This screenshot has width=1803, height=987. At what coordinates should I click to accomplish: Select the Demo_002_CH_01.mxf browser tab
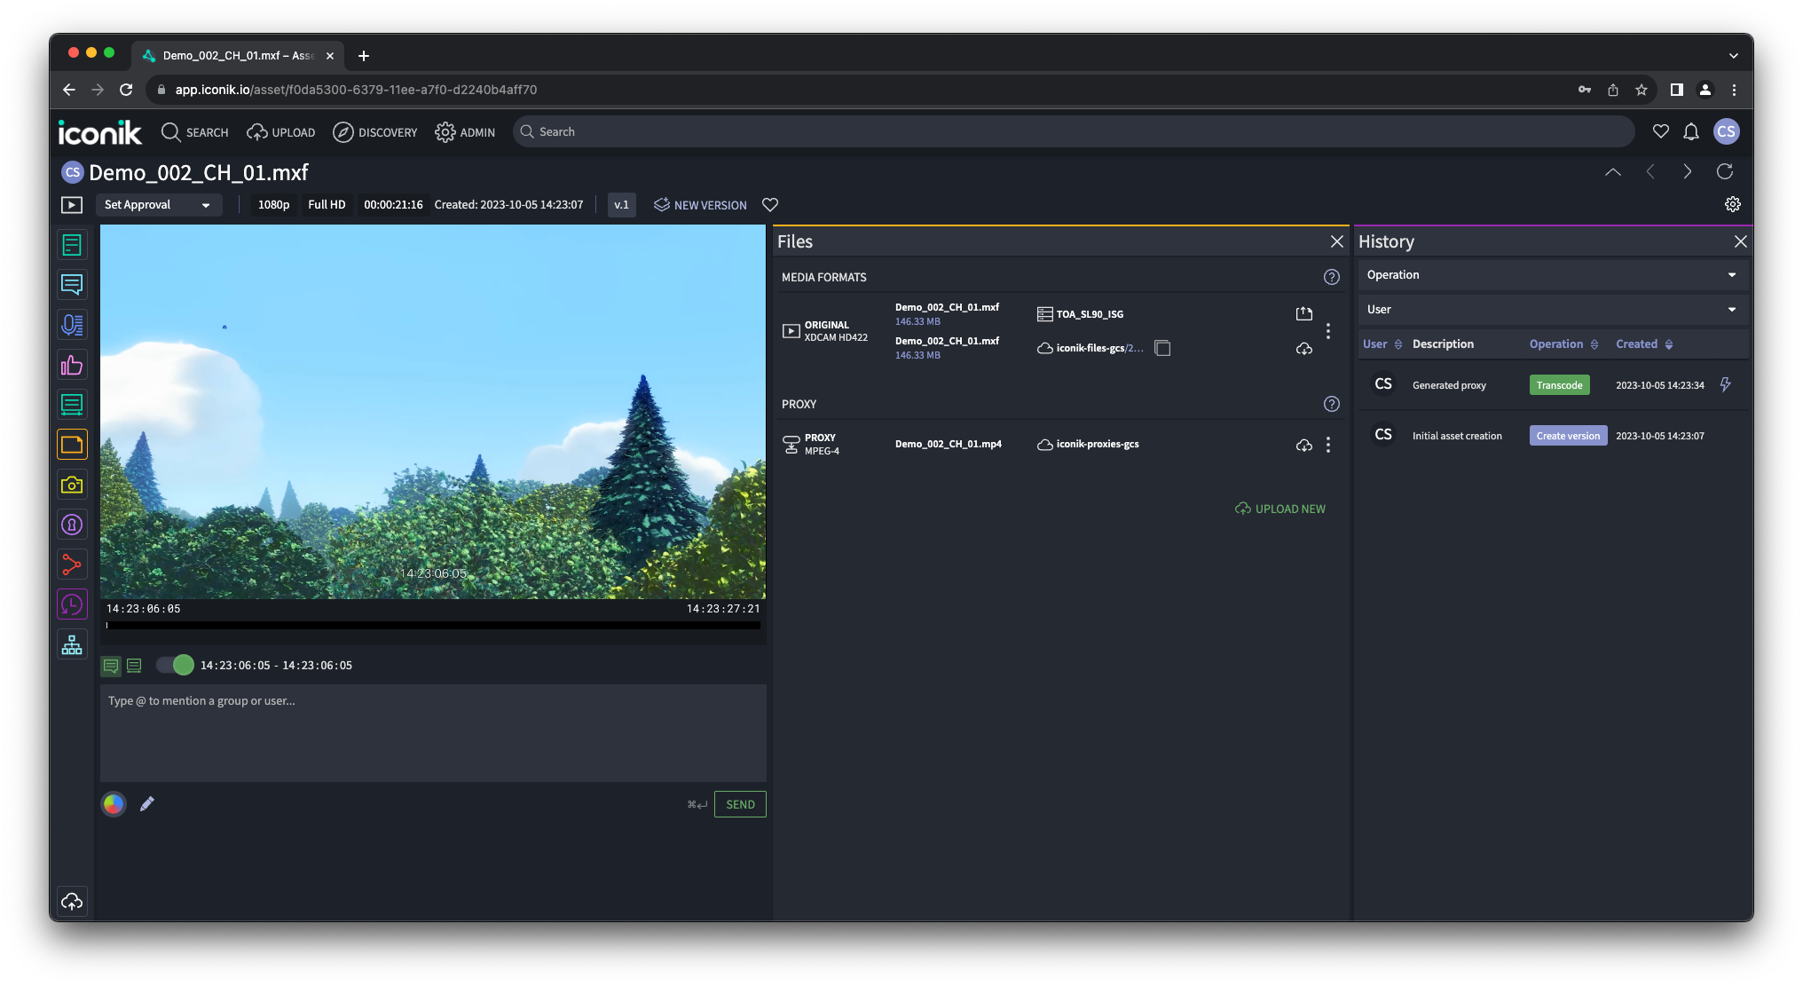click(238, 55)
